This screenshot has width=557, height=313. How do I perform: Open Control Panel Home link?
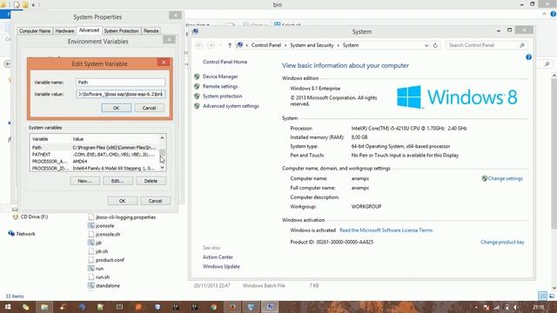click(225, 62)
